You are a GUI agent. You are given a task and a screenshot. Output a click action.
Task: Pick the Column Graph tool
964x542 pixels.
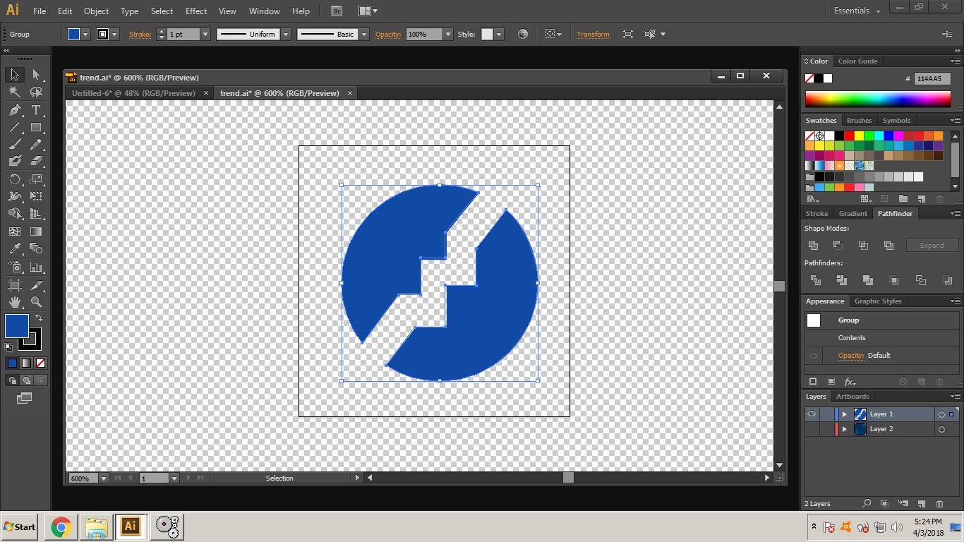(x=36, y=267)
